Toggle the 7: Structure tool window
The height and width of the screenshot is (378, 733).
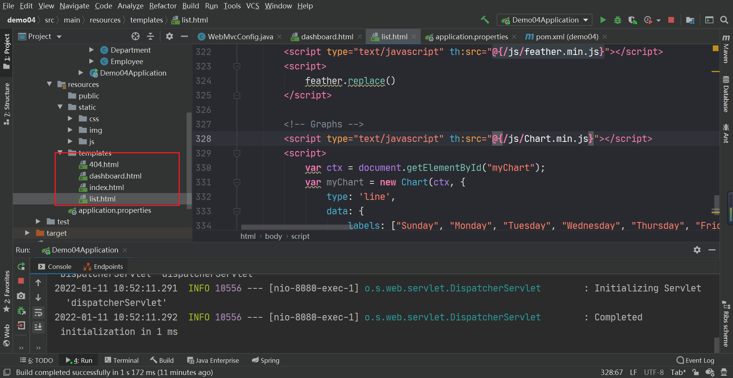(6, 104)
